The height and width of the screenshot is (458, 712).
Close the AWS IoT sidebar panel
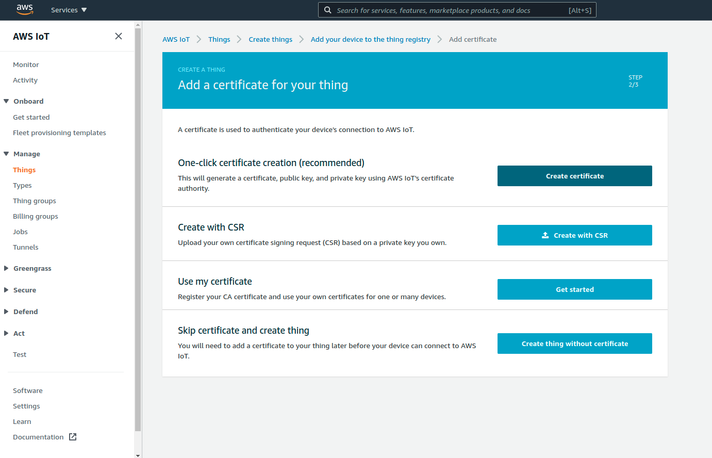(119, 36)
